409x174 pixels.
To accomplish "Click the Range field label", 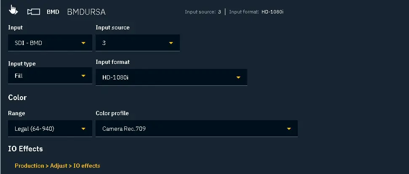I will click(16, 113).
